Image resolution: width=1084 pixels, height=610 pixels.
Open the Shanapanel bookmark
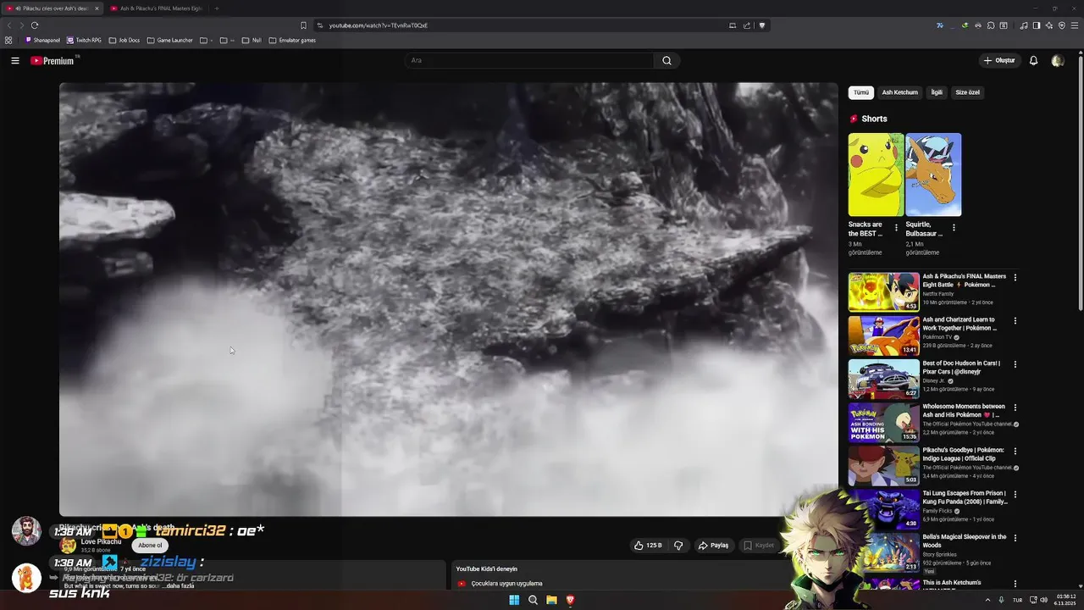(42, 40)
